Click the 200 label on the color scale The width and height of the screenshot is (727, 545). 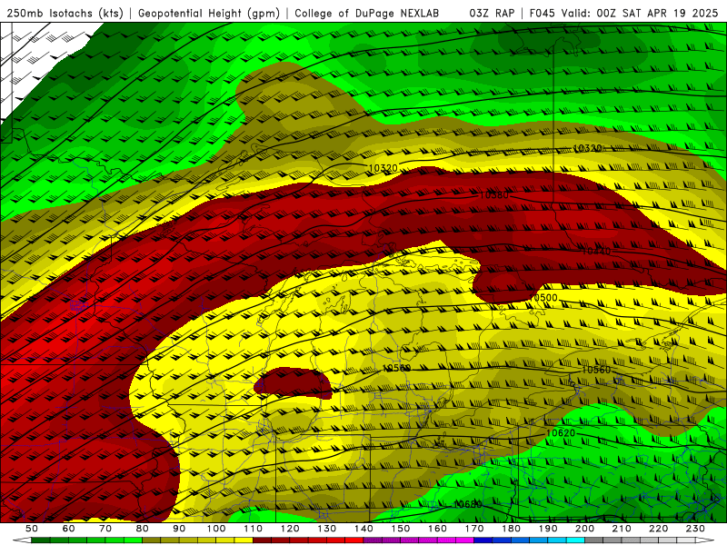pyautogui.click(x=584, y=529)
